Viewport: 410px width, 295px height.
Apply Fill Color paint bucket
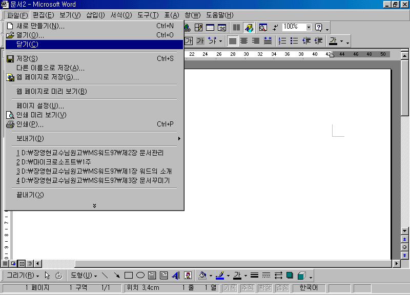[x=202, y=276]
